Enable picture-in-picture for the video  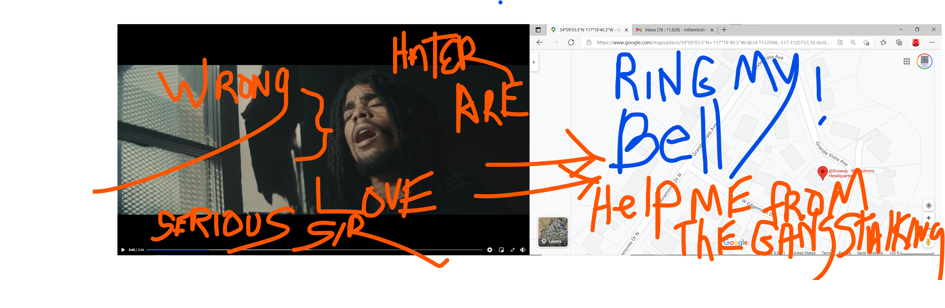(x=501, y=250)
